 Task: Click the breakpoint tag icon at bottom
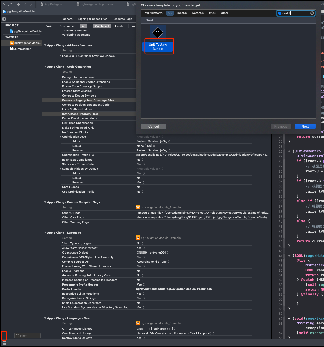click(13, 343)
